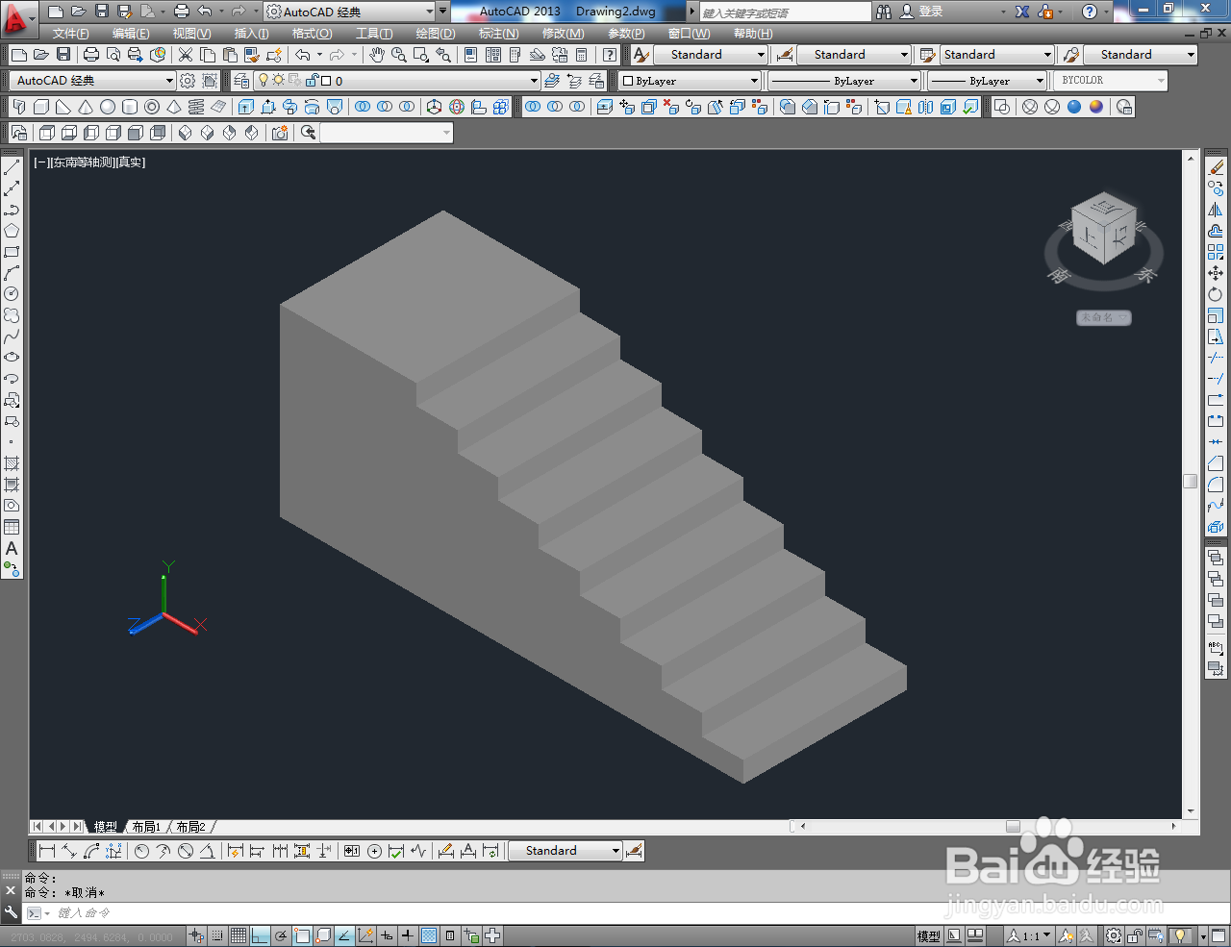Open the Plot printer icon
This screenshot has width=1231, height=947.
pyautogui.click(x=91, y=55)
